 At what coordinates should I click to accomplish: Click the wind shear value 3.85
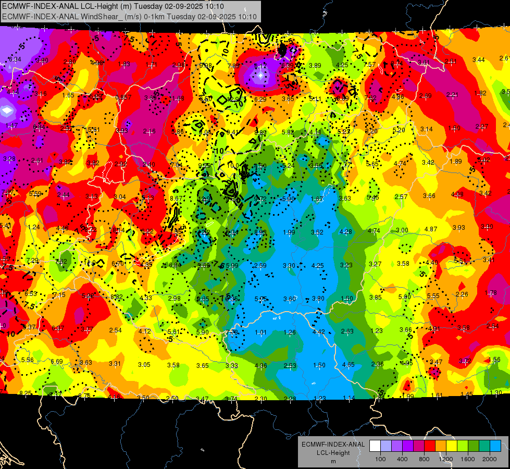pos(376,297)
